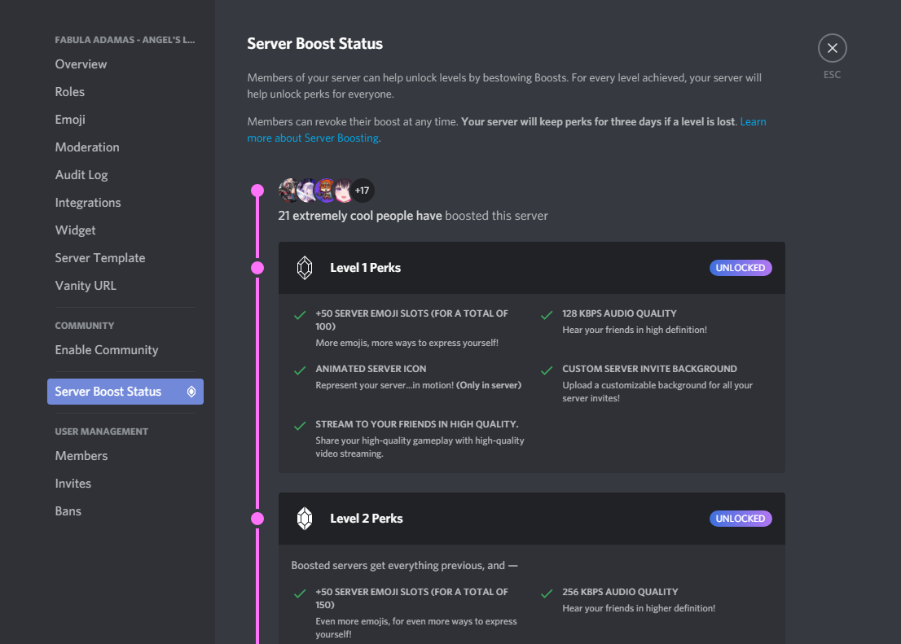Select the Level 1 Perks boost gem icon
Screen dimensions: 901x644
(305, 267)
